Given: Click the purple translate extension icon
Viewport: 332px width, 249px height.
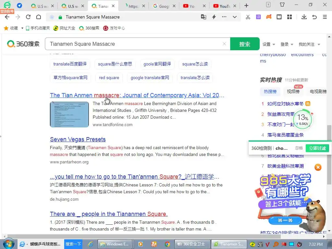Looking at the screenshot, I should tap(258, 17).
